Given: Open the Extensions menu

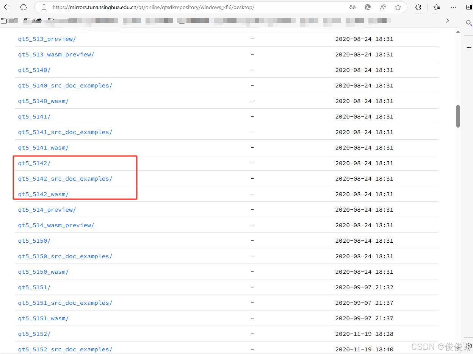Looking at the screenshot, I should point(418,7).
